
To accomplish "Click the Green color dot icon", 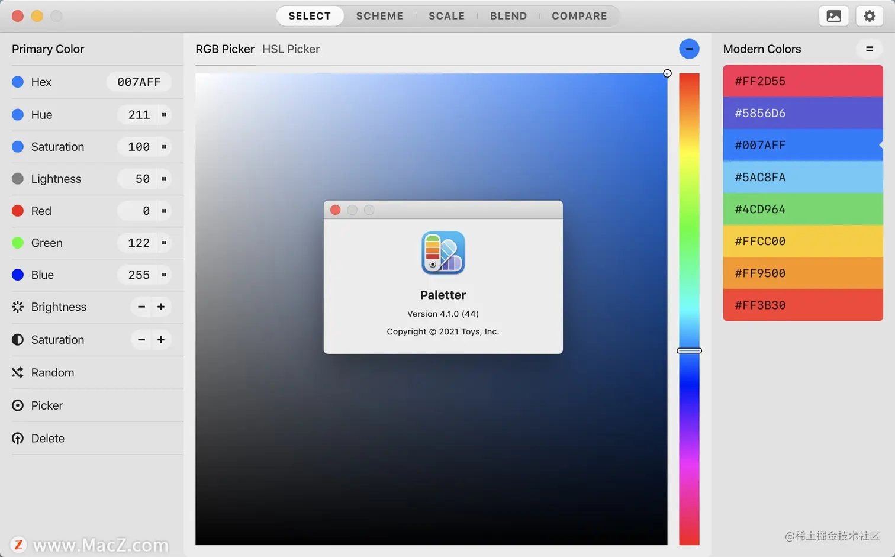I will pos(18,243).
